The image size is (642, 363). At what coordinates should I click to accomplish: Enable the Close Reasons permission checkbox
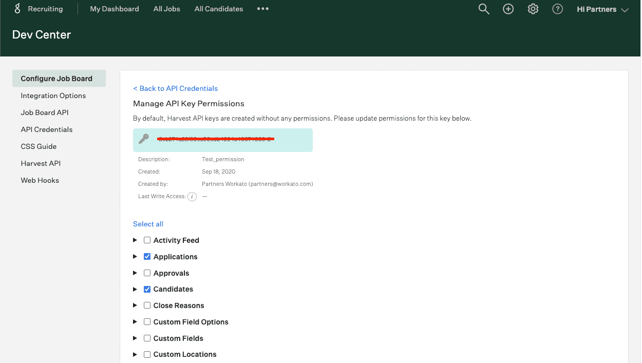point(147,305)
